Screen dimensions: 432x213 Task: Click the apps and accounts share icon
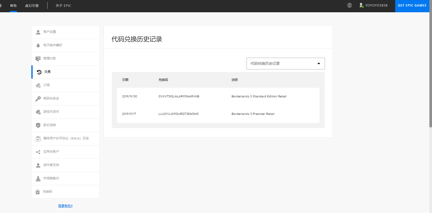coord(38,152)
